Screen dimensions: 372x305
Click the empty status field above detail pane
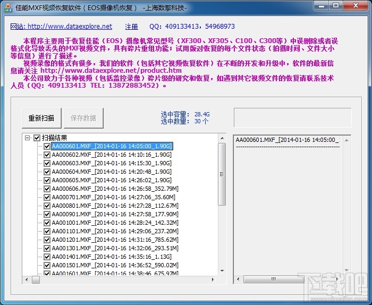(292, 117)
